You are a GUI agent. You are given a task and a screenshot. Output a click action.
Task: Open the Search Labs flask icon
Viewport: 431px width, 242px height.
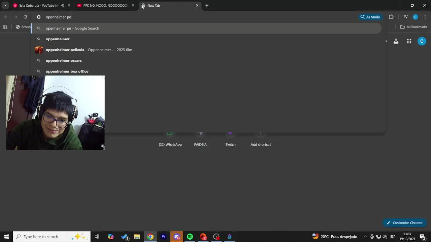[x=396, y=41]
